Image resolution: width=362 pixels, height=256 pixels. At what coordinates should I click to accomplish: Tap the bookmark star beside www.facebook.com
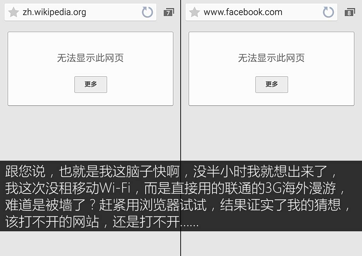[194, 12]
